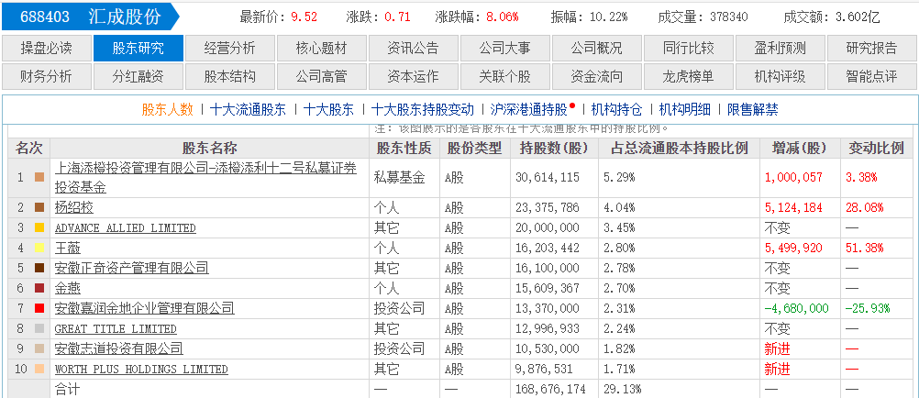Viewport: 919px width, 398px height.
Task: Open the 核心题材 tab
Action: (322, 48)
